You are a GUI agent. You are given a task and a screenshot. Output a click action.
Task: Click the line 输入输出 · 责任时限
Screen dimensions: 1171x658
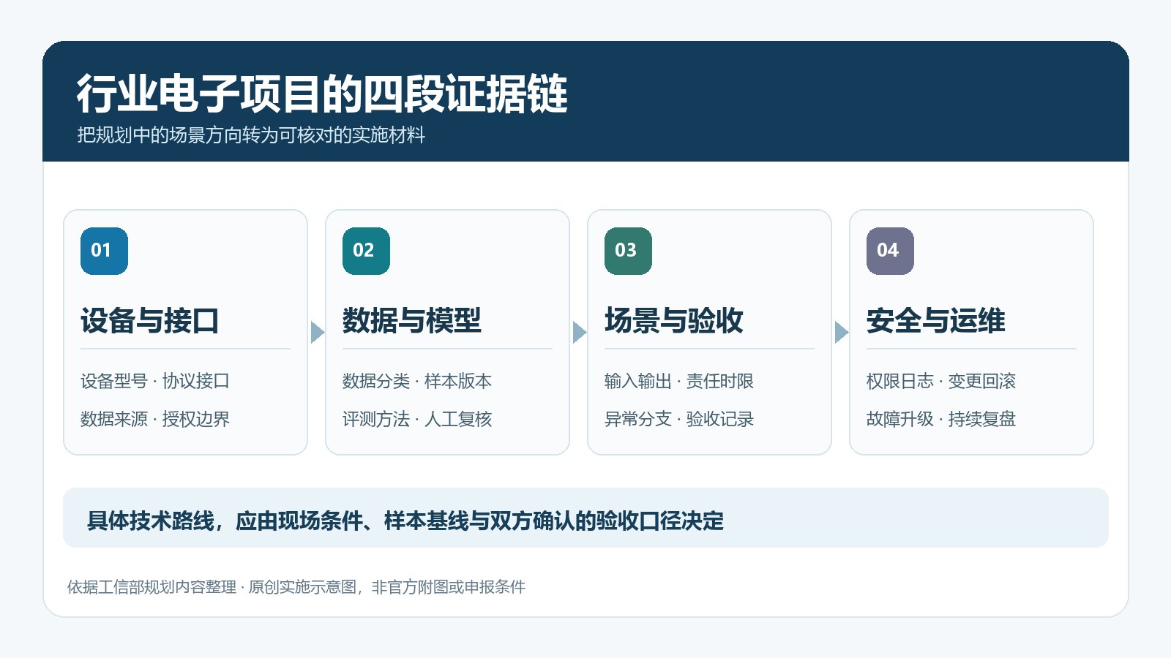[679, 381]
